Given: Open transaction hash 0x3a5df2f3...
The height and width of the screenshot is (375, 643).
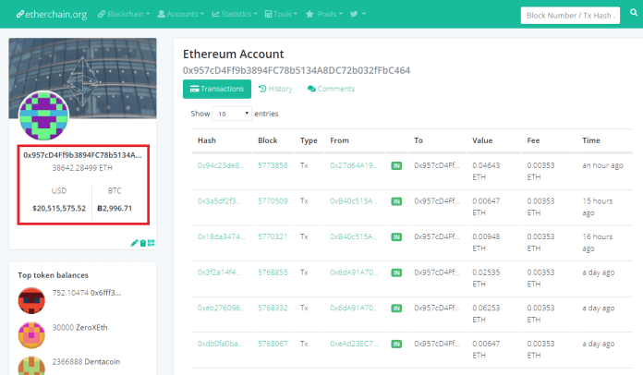Looking at the screenshot, I should coord(219,201).
